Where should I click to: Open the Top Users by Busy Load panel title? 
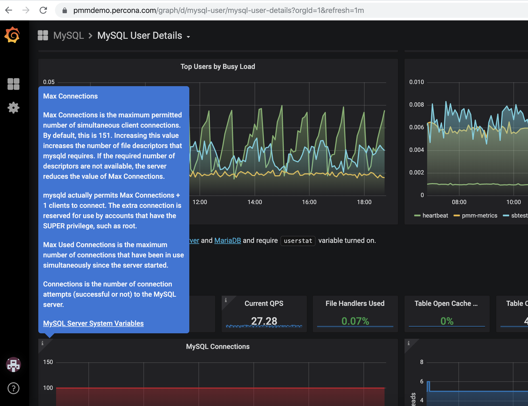pos(218,66)
